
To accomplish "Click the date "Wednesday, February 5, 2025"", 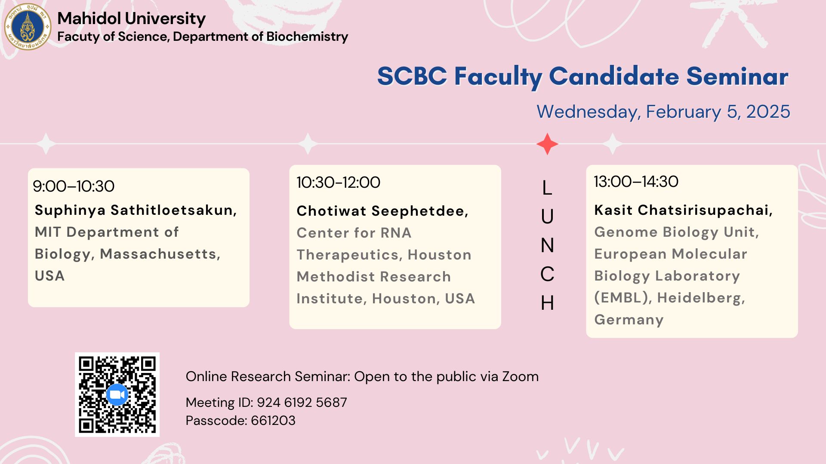I will pyautogui.click(x=663, y=112).
